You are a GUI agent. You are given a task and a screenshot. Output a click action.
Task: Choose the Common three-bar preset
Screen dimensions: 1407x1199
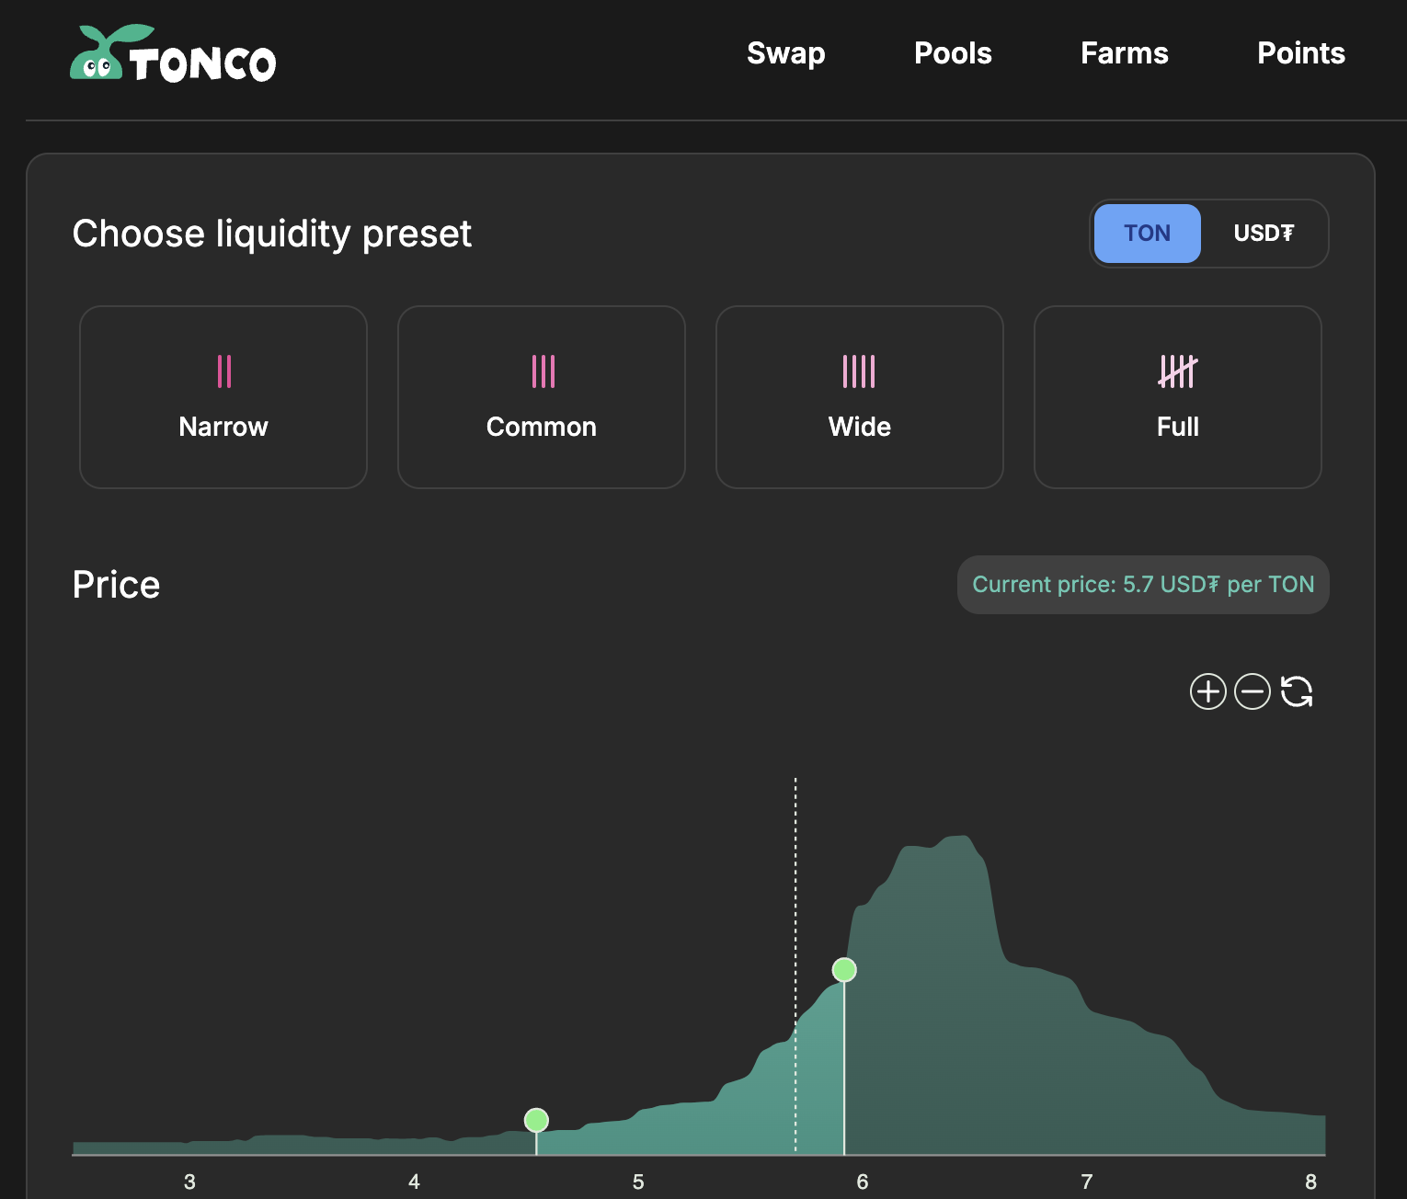coord(542,397)
